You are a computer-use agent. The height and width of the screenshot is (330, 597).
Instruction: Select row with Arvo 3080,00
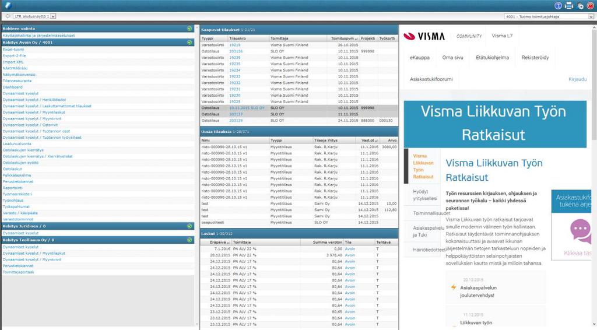pyautogui.click(x=299, y=147)
